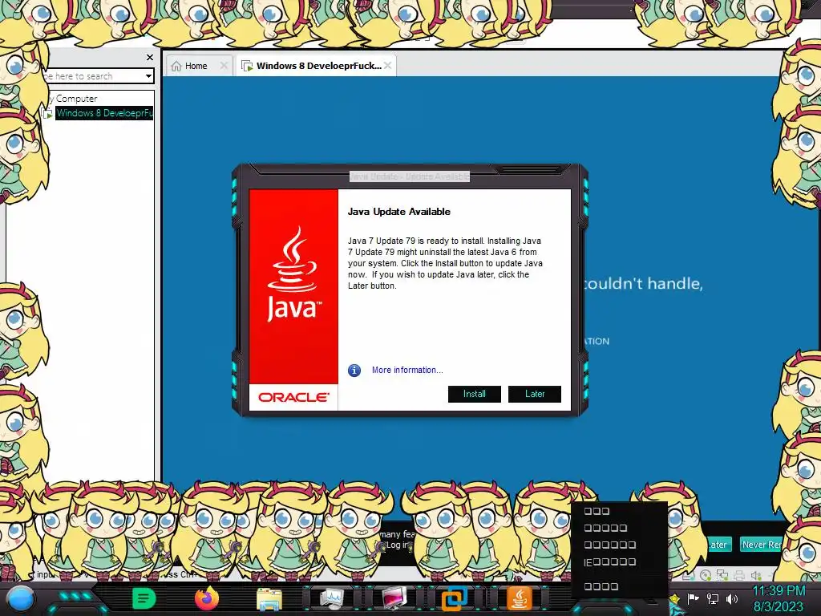Viewport: 821px width, 616px height.
Task: Click the Action Center flag tray icon
Action: (x=694, y=598)
